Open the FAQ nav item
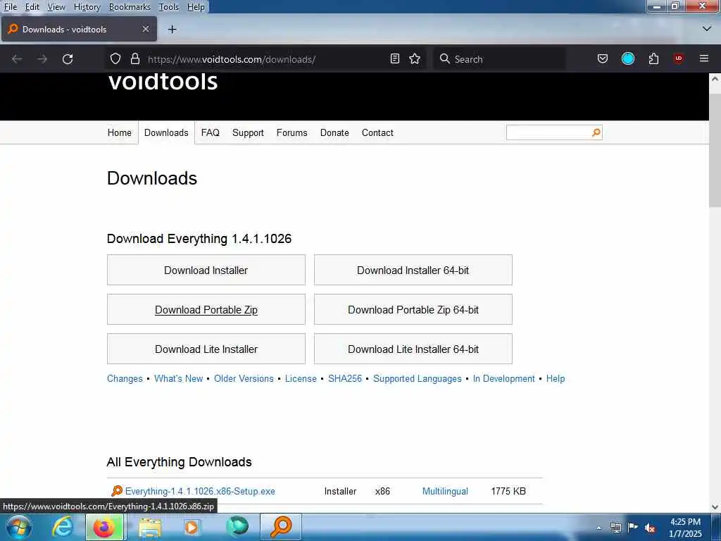Viewport: 721px width, 541px height. [210, 132]
